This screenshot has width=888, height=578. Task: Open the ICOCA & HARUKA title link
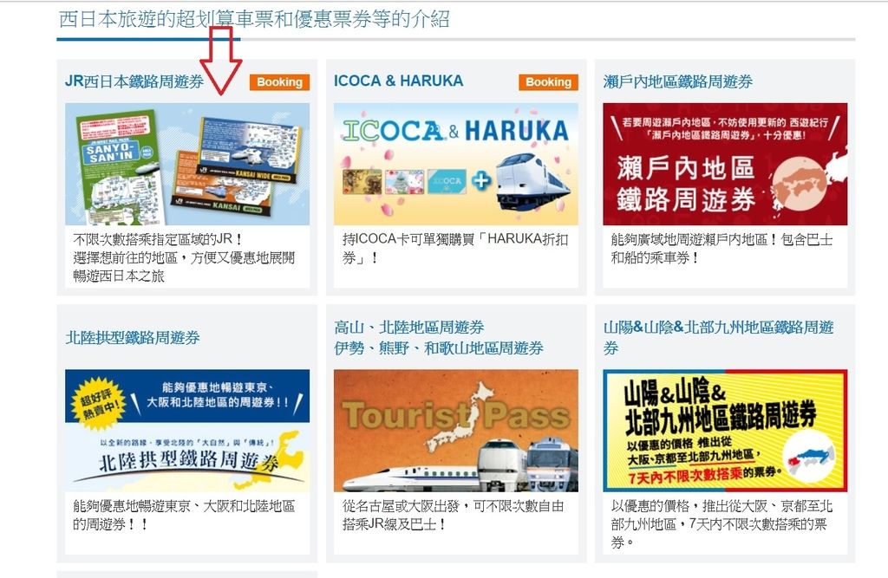[398, 81]
